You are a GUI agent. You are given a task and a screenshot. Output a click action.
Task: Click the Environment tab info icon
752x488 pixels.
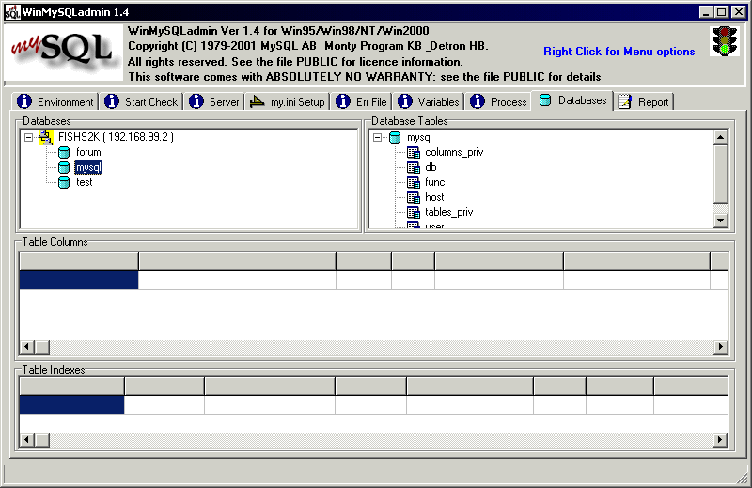pyautogui.click(x=24, y=101)
